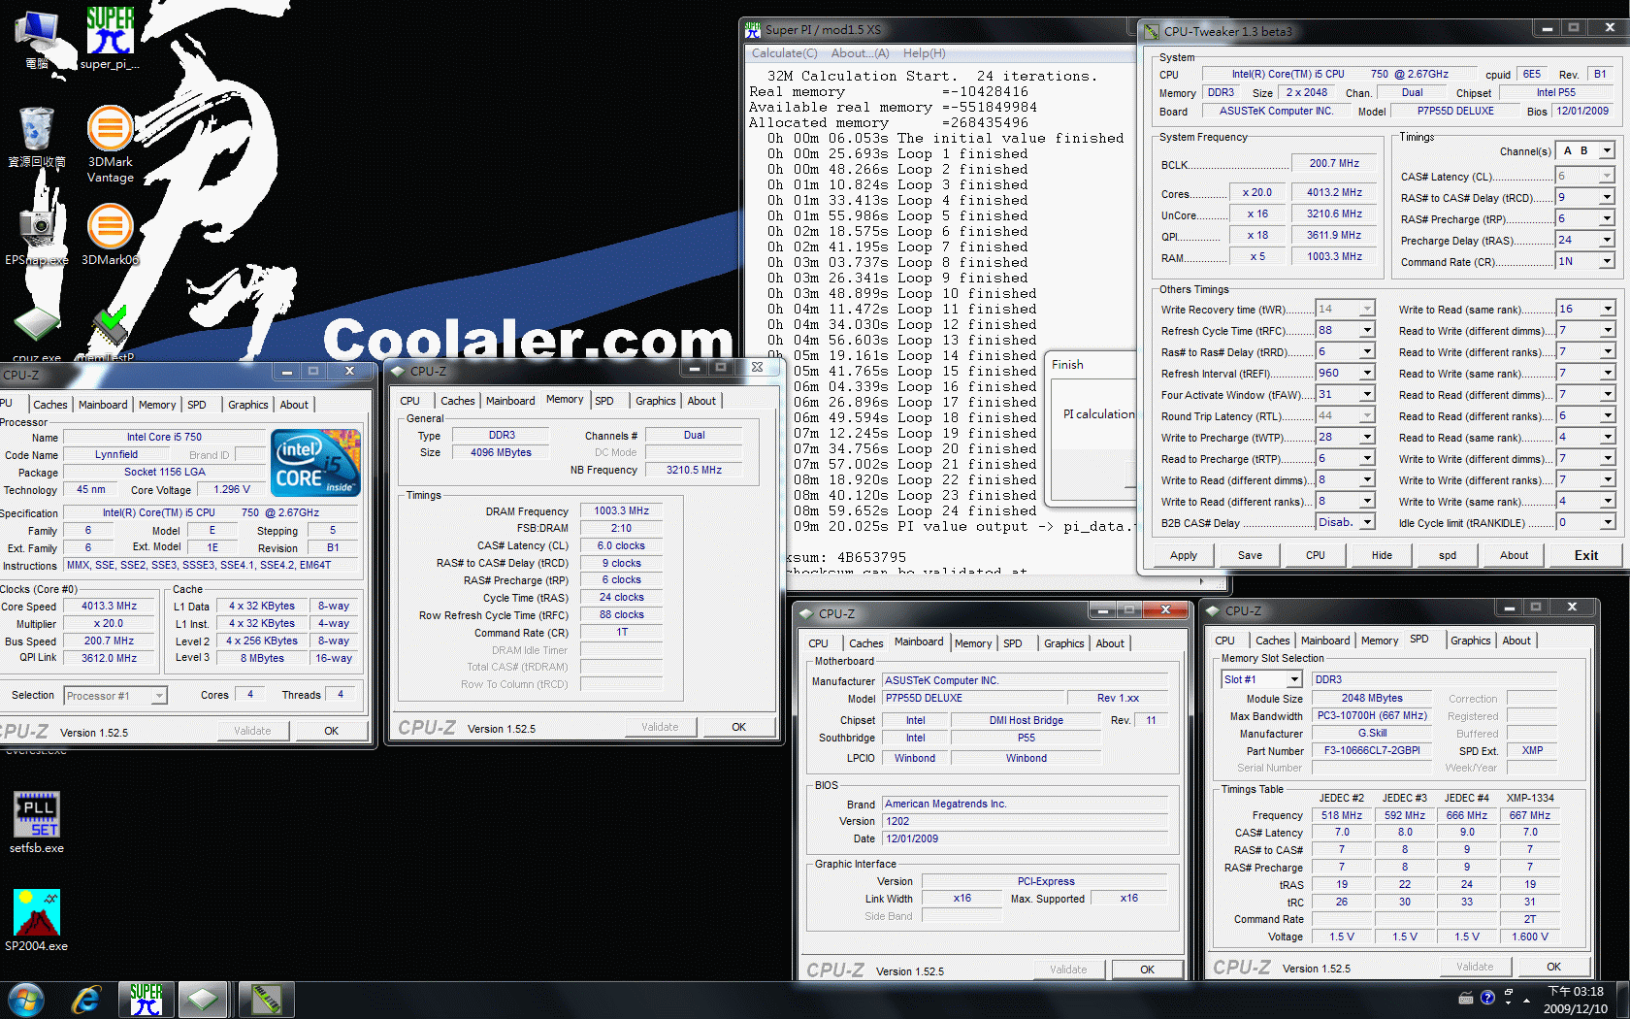Open Ras# to Ras# Delay (tRRD) dropdown

click(x=1367, y=352)
